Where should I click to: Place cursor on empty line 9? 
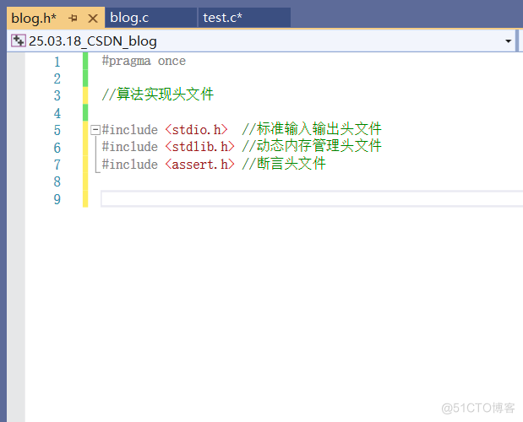312,199
